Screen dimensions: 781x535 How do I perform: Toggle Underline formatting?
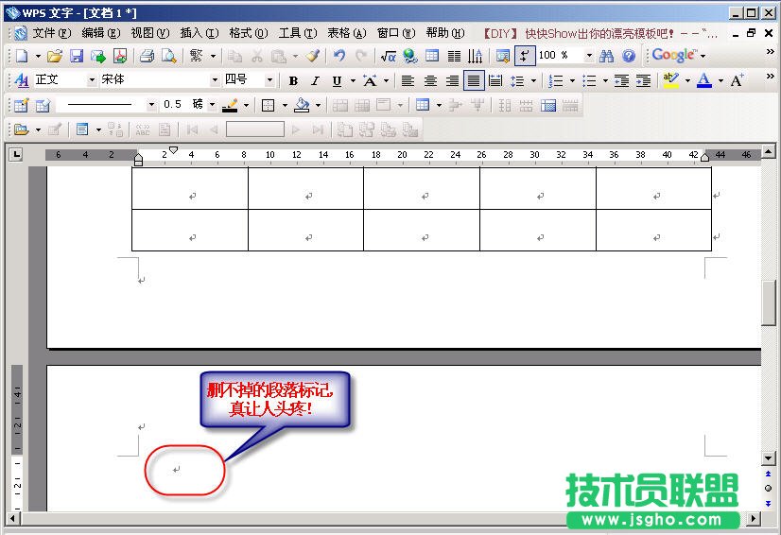[338, 80]
